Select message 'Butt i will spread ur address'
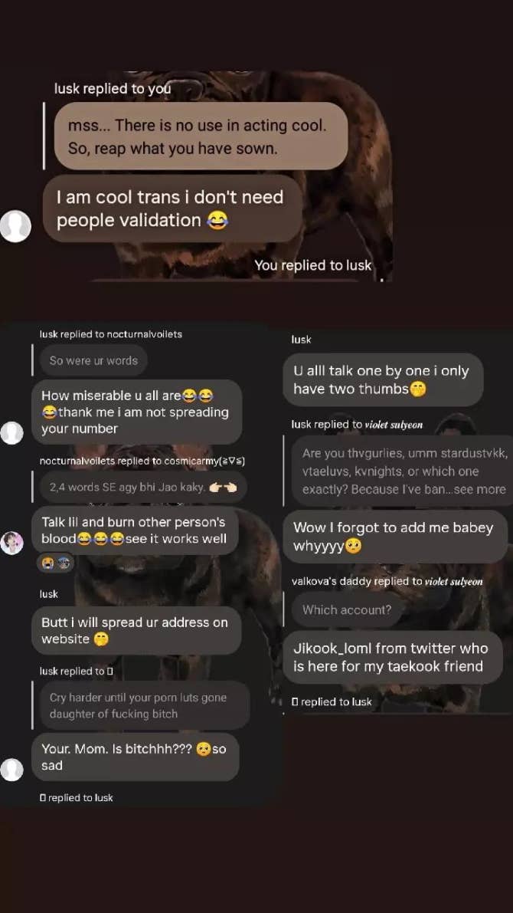The image size is (513, 913). click(x=136, y=631)
